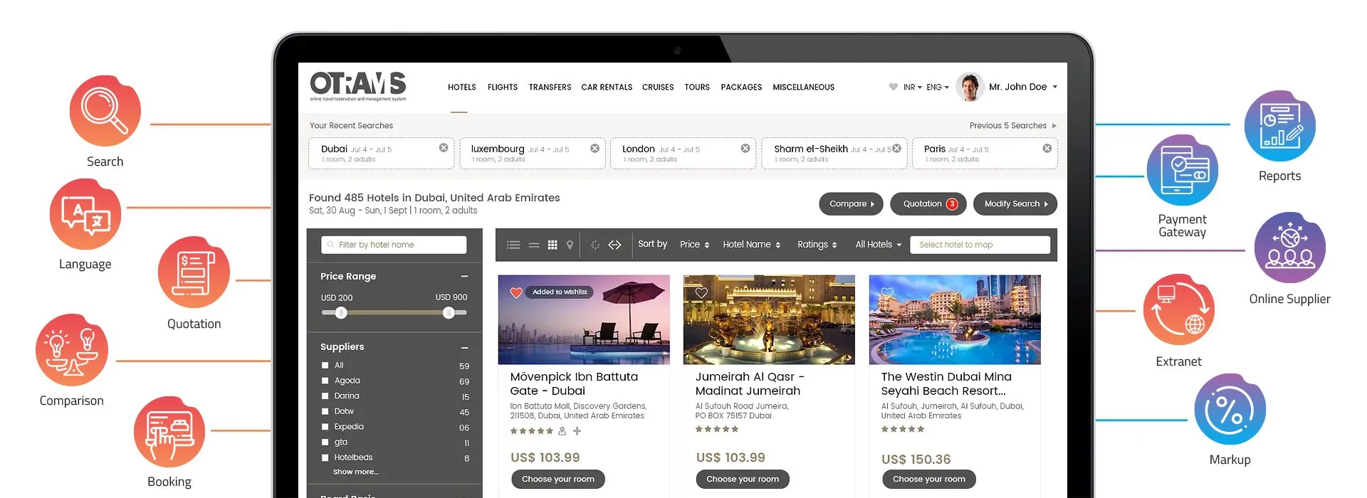Click the USD 900 price slider handle
Image resolution: width=1367 pixels, height=498 pixels.
click(449, 313)
